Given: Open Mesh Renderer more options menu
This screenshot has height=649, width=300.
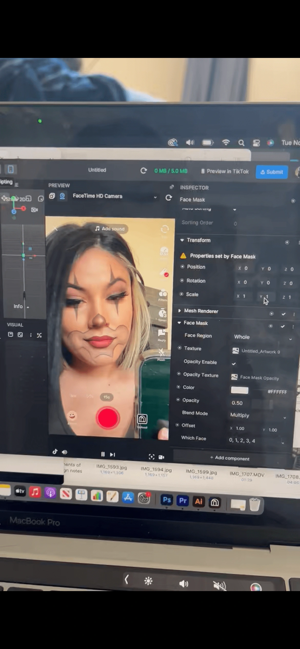Looking at the screenshot, I should [x=294, y=314].
